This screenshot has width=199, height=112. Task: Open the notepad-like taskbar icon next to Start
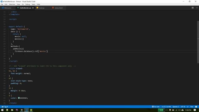point(7,110)
